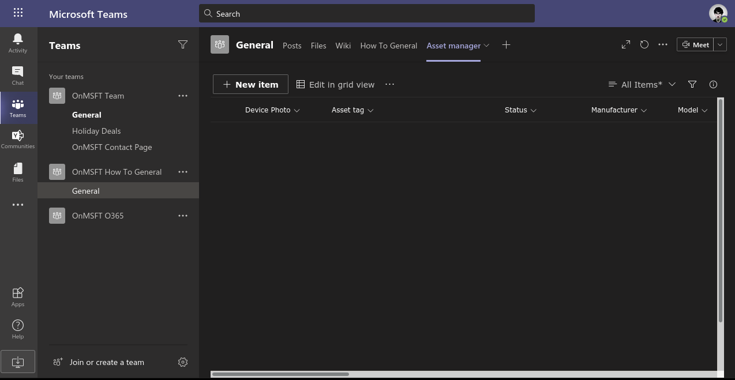Open the app launcher waffle icon
Screen dimensions: 735x380
(18, 12)
